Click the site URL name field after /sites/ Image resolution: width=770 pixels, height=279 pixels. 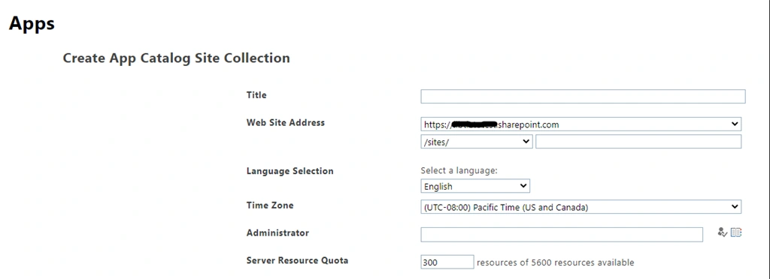(638, 142)
